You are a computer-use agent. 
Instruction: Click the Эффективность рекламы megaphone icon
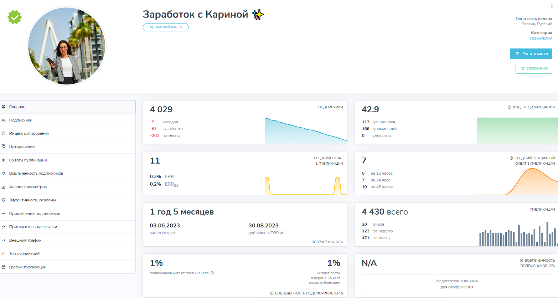click(4, 200)
